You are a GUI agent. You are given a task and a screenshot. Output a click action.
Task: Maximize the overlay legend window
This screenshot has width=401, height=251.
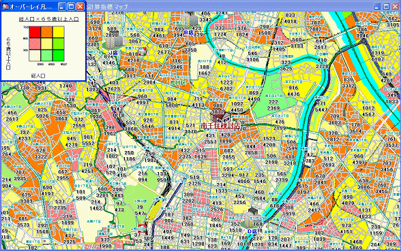71,6
